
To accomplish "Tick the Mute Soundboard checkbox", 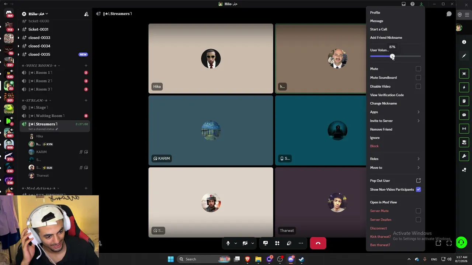I will click(418, 78).
